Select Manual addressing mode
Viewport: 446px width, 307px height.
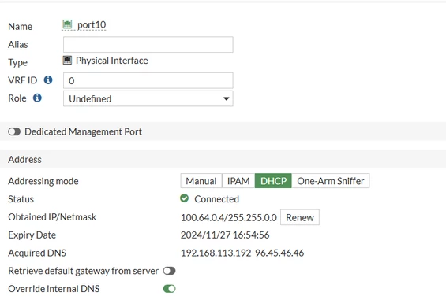click(x=201, y=181)
